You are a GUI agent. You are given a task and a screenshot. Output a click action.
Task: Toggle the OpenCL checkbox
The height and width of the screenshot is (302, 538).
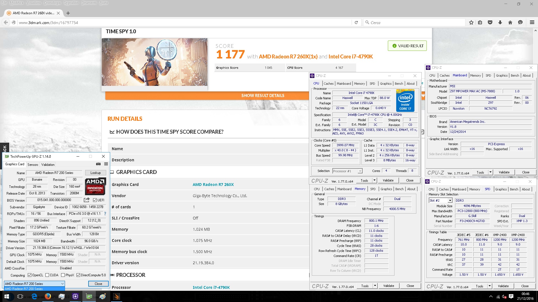tap(29, 275)
